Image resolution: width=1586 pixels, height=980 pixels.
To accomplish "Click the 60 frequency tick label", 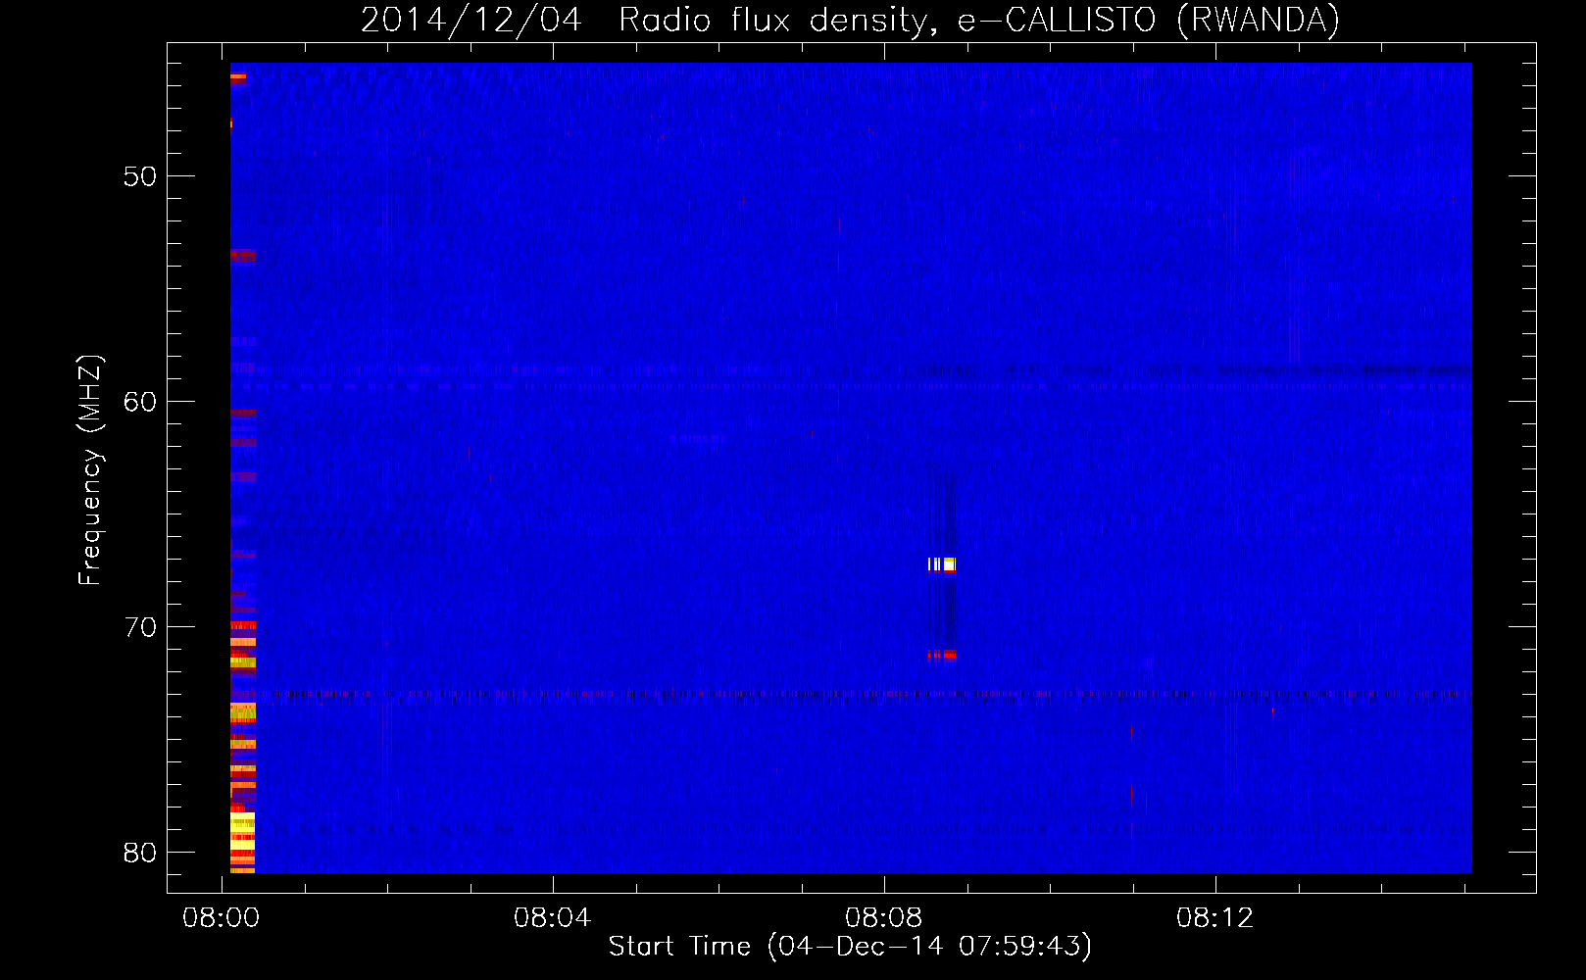I will (x=140, y=402).
